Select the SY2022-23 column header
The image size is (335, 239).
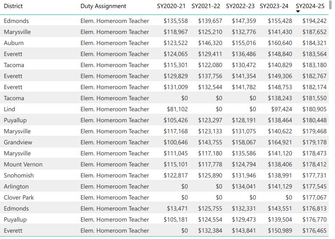coord(240,6)
